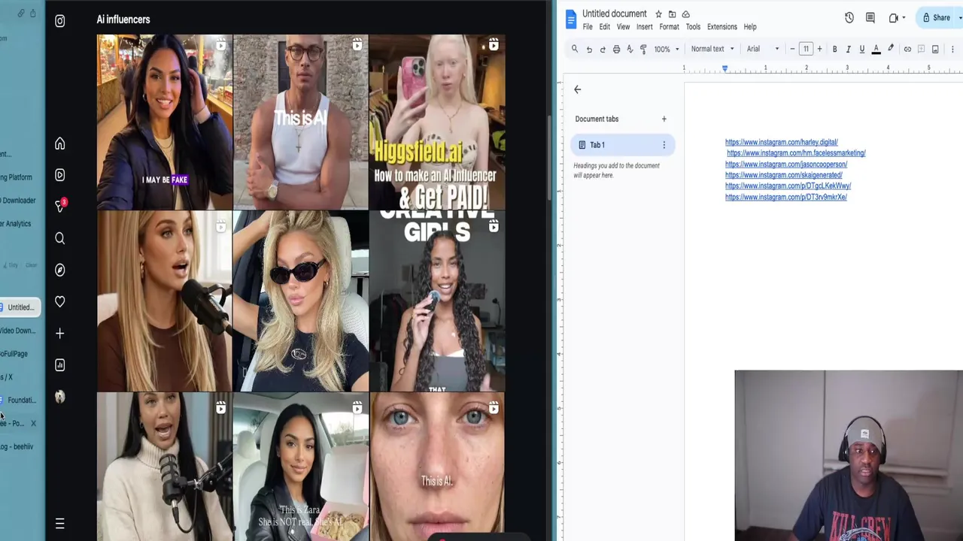Image resolution: width=963 pixels, height=541 pixels.
Task: Open highlight color picker in Docs
Action: pos(891,49)
